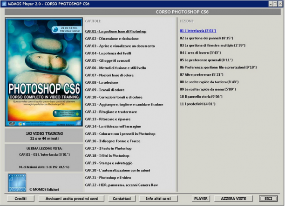Click Info altri corsi button
Viewport: 285px width, 206px height.
[x=158, y=199]
